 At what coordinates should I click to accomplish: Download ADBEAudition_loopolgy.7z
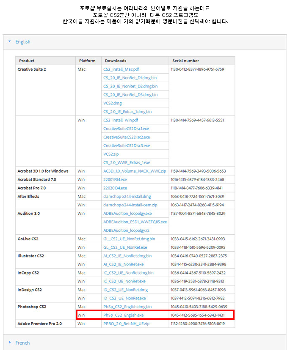tap(126, 230)
